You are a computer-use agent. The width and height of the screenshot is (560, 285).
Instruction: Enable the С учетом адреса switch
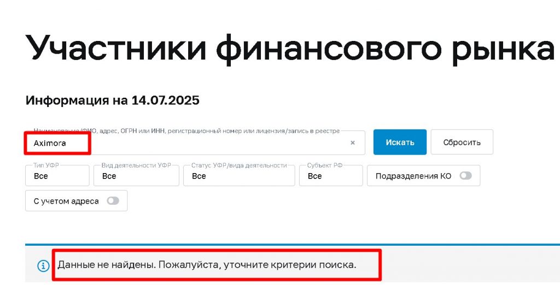coord(113,201)
